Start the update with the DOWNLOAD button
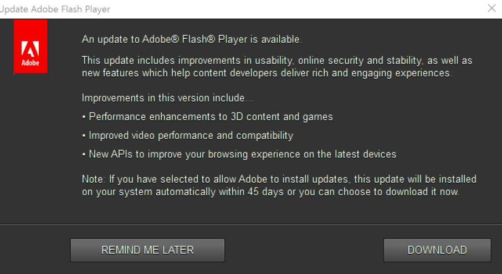Image resolution: width=502 pixels, height=274 pixels. tap(437, 250)
